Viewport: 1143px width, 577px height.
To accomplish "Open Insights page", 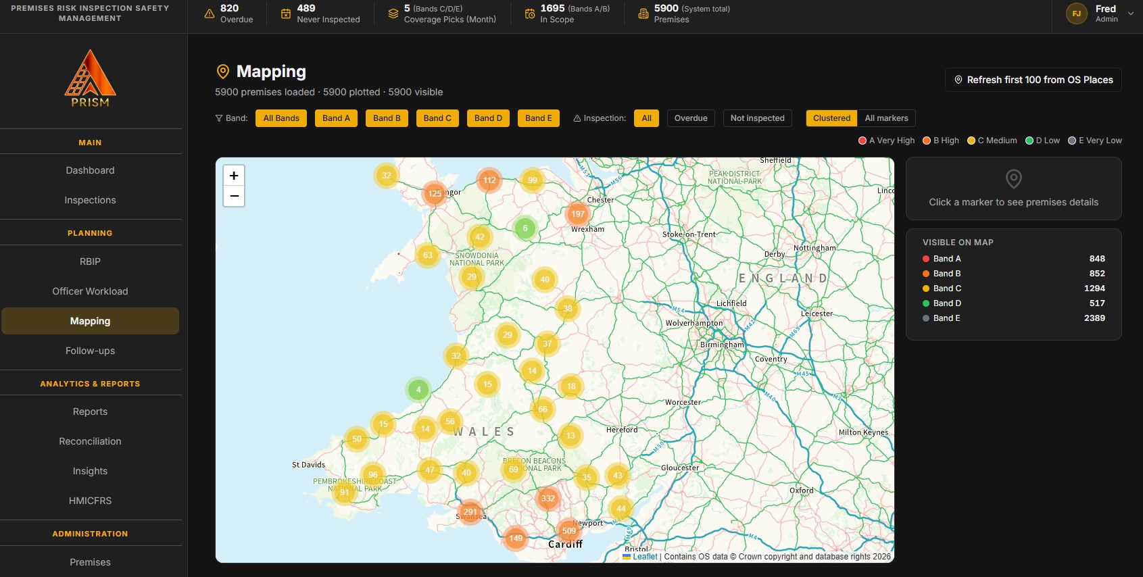I will point(90,471).
